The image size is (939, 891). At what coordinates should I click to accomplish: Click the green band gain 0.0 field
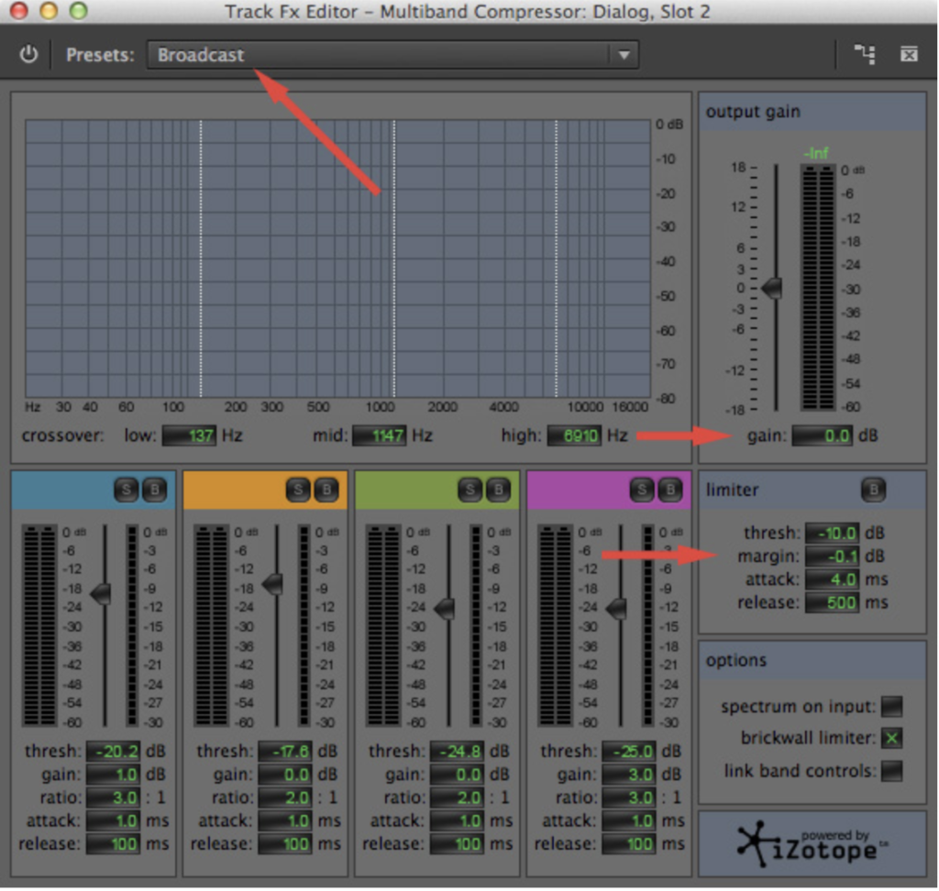coord(457,775)
